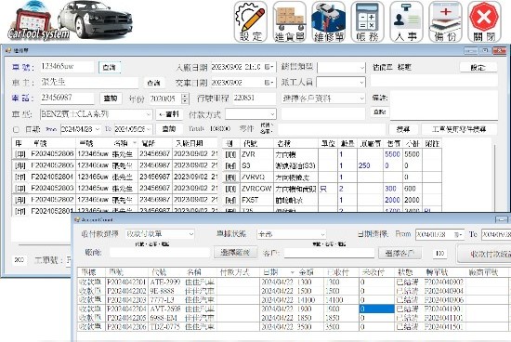
Task: Open the 銷售類型 dropdown
Action: click(361, 68)
